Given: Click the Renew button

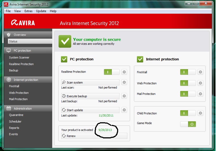Looking at the screenshot, I should (94, 136).
